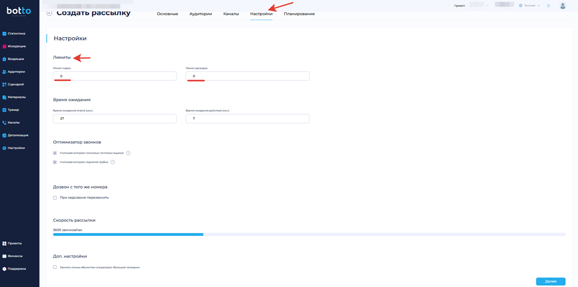Click the Скорость рассылки slider handle
Image resolution: width=578 pixels, height=287 pixels.
203,234
